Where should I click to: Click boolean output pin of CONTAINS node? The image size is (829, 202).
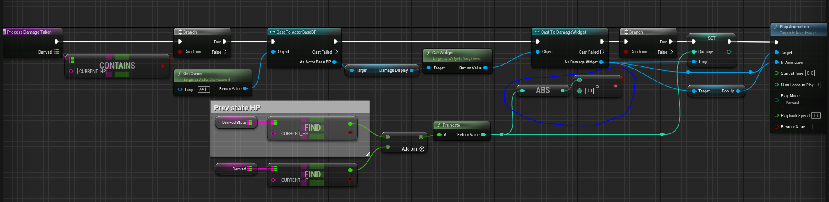(x=163, y=66)
